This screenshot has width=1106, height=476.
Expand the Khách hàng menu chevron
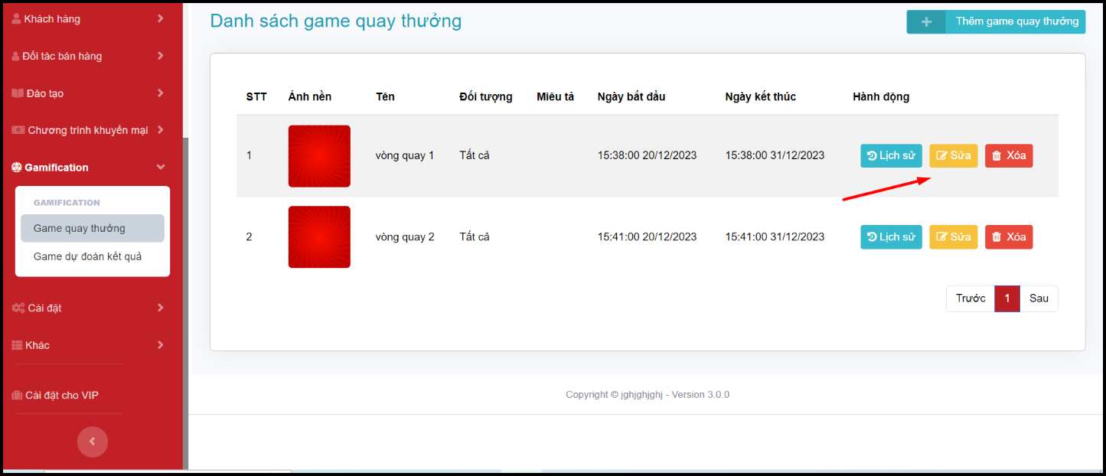(160, 18)
